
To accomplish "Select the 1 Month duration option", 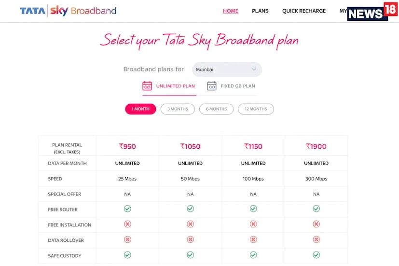I will 140,109.
